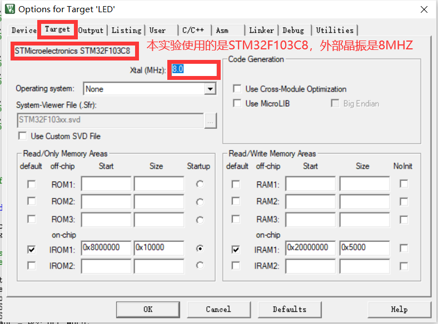Enable NoInit for RAM1
The width and height of the screenshot is (438, 324).
(404, 184)
